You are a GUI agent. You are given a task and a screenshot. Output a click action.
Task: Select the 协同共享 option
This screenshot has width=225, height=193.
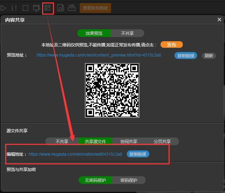click(129, 141)
